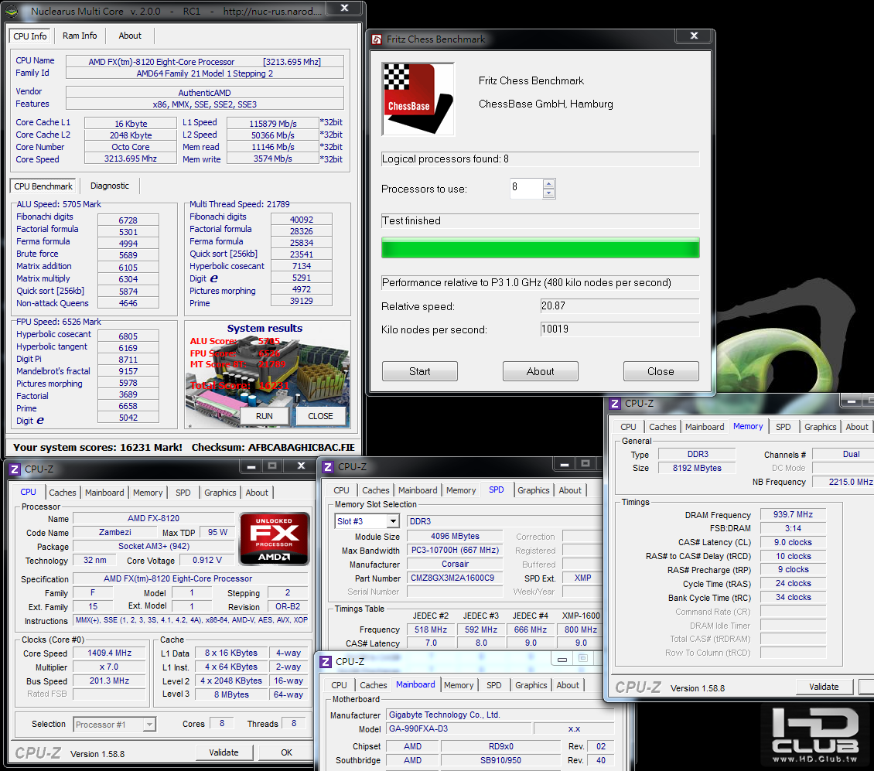
Task: Open the Processor #1 selection dropdown
Action: [x=149, y=724]
